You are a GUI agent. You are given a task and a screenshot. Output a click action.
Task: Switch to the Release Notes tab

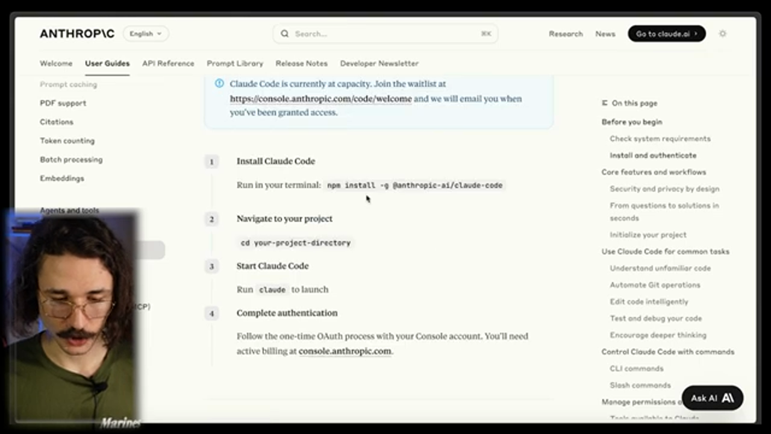click(302, 63)
